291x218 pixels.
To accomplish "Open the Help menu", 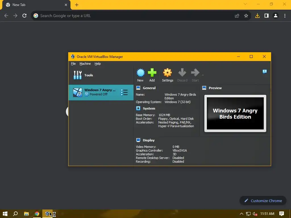I will pyautogui.click(x=98, y=64).
